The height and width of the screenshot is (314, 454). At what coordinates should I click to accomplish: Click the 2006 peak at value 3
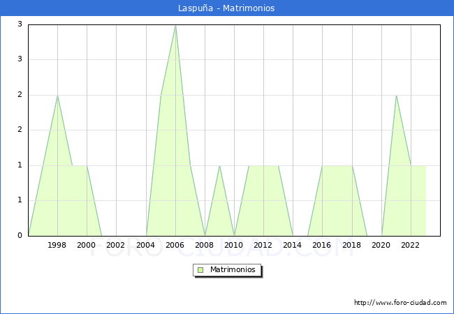tap(175, 25)
